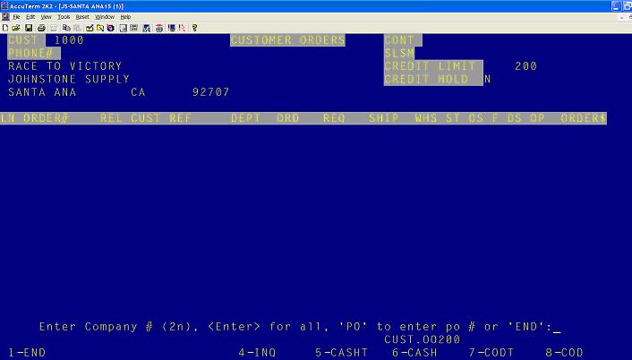Click the ORDER$ column header
Screen dimensions: 632x360
click(584, 118)
